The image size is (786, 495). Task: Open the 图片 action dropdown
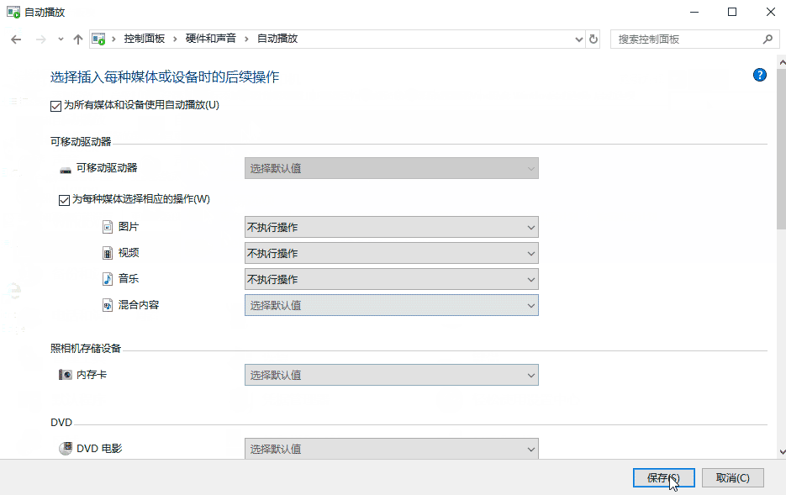tap(391, 228)
